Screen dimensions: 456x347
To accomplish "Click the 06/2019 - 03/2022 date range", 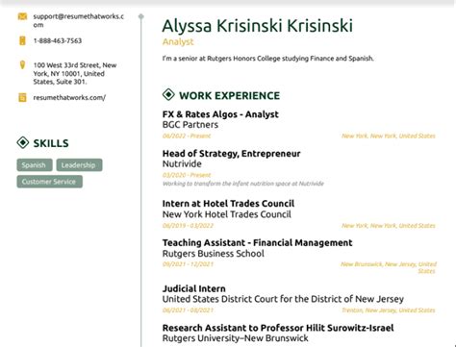I will 188,226.
